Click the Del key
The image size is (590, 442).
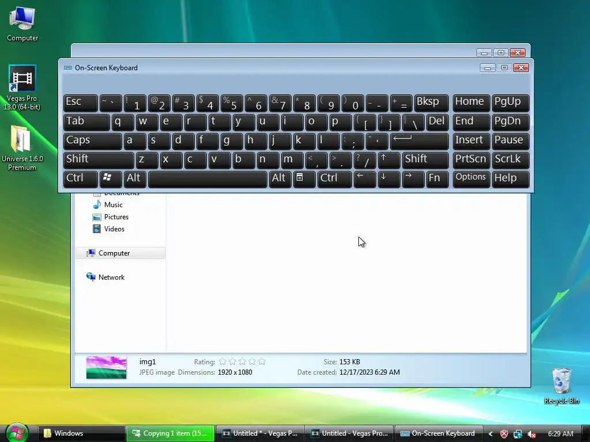437,122
